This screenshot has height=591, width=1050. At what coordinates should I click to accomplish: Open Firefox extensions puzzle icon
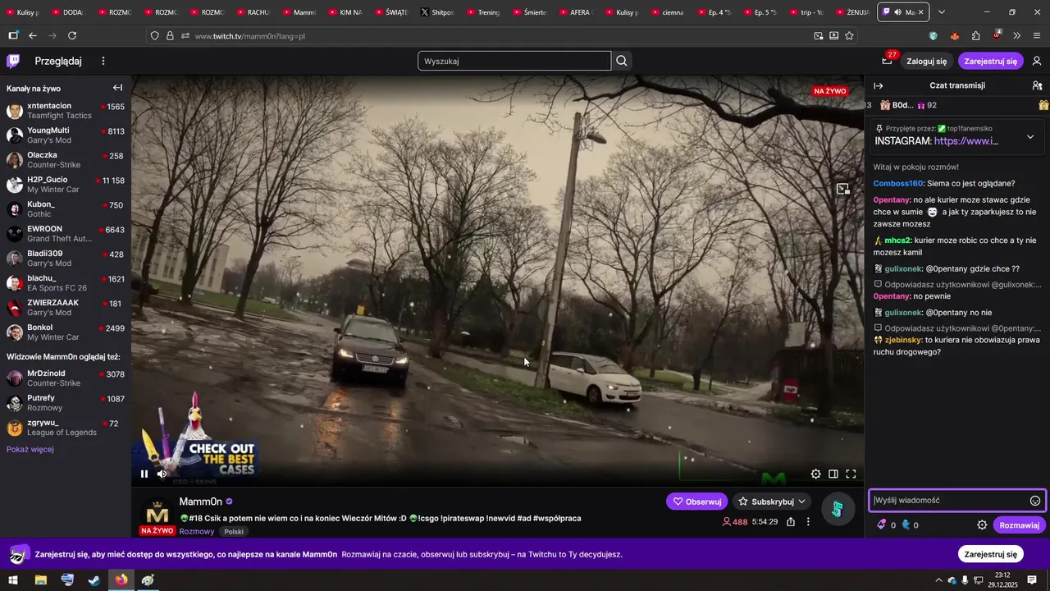coord(975,35)
